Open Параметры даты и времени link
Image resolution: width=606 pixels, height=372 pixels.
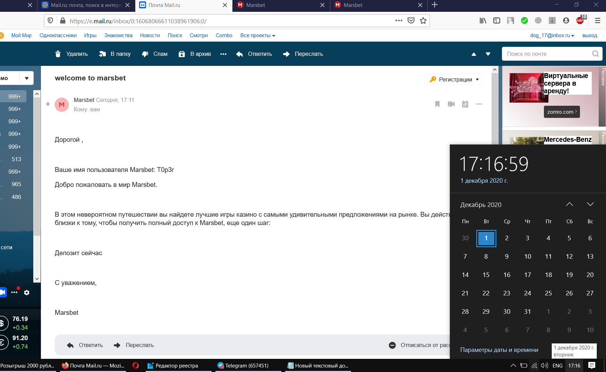pos(499,350)
